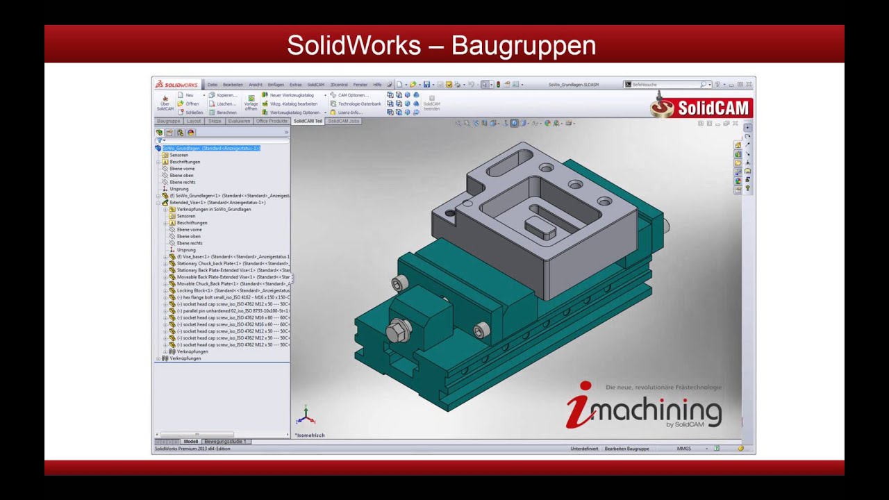This screenshot has height=500, width=889.
Task: Select Ebene vorne under SoWo_Grundlagen root
Action: pos(178,169)
